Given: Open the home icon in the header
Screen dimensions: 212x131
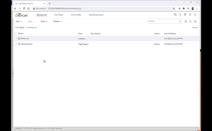Looking at the screenshot, I should coord(180,15).
